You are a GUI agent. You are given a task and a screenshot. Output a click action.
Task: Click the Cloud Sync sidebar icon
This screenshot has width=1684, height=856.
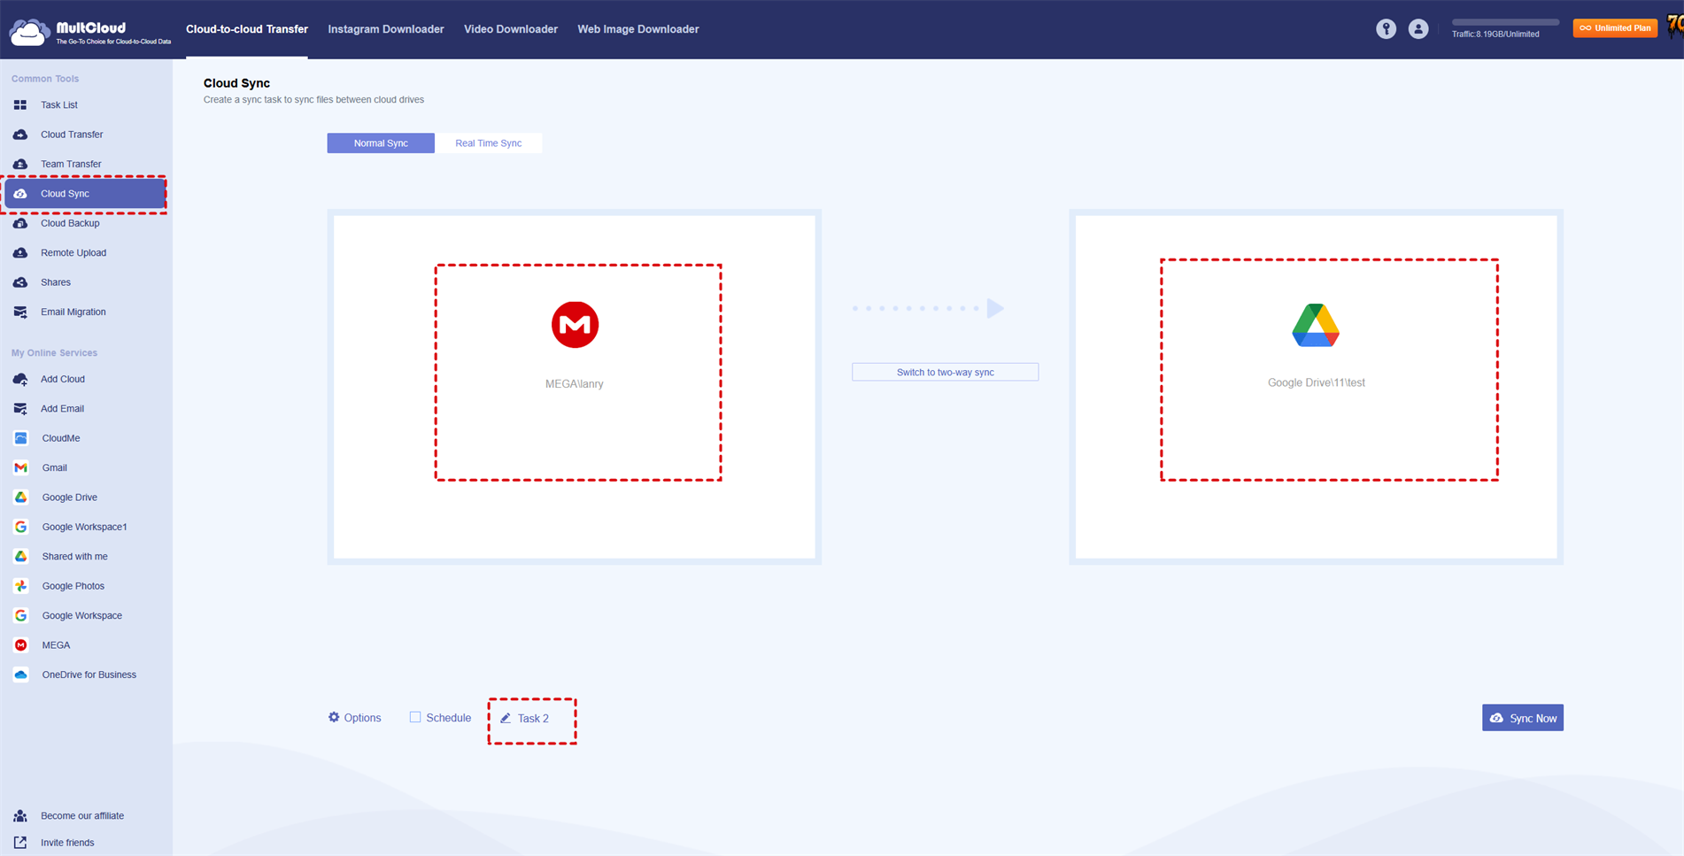click(x=20, y=194)
